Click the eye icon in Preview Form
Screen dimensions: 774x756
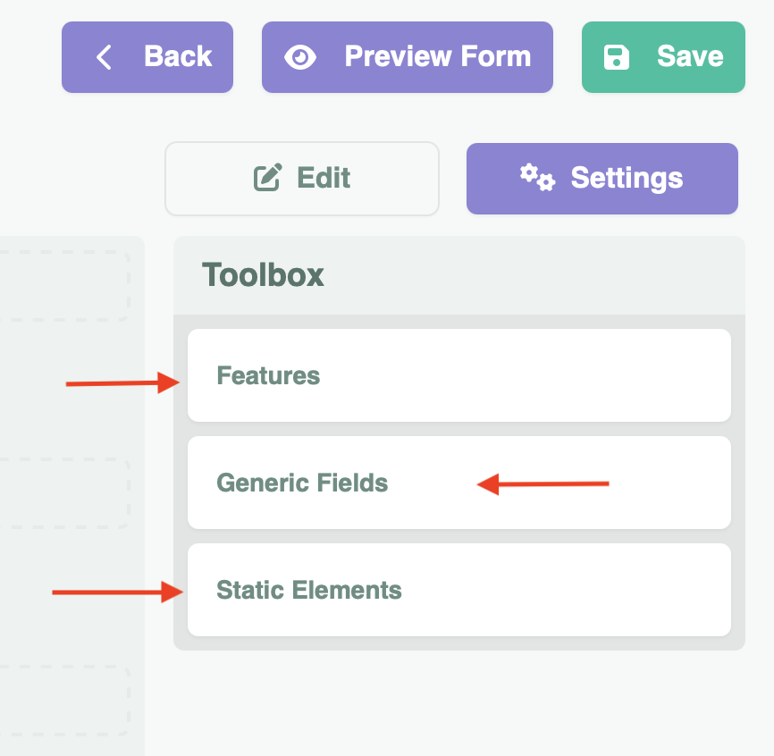coord(300,58)
